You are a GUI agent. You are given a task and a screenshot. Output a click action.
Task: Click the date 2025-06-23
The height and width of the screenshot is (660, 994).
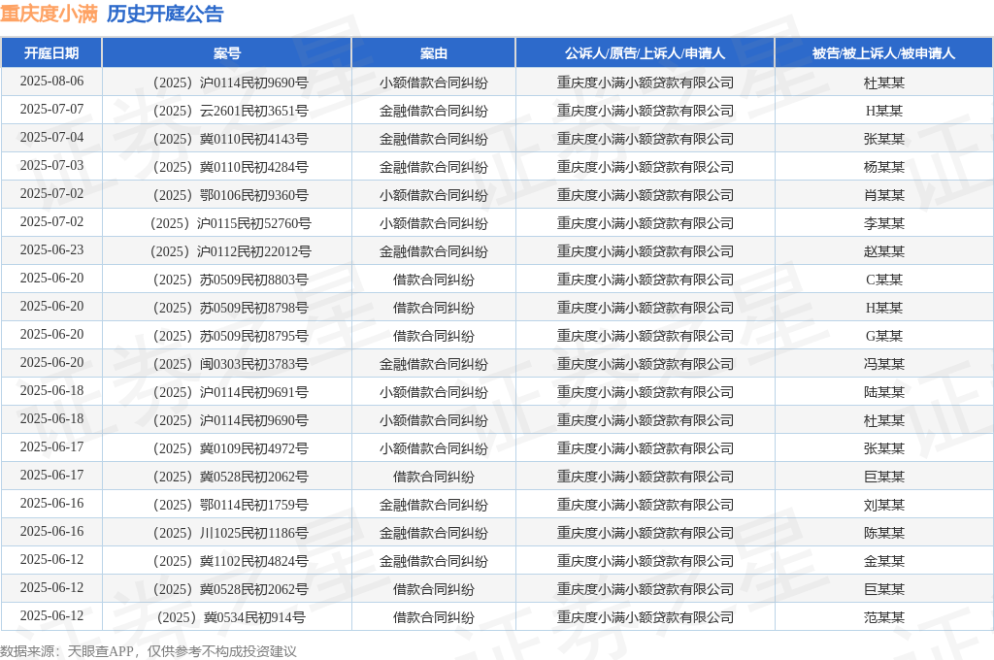tap(51, 249)
